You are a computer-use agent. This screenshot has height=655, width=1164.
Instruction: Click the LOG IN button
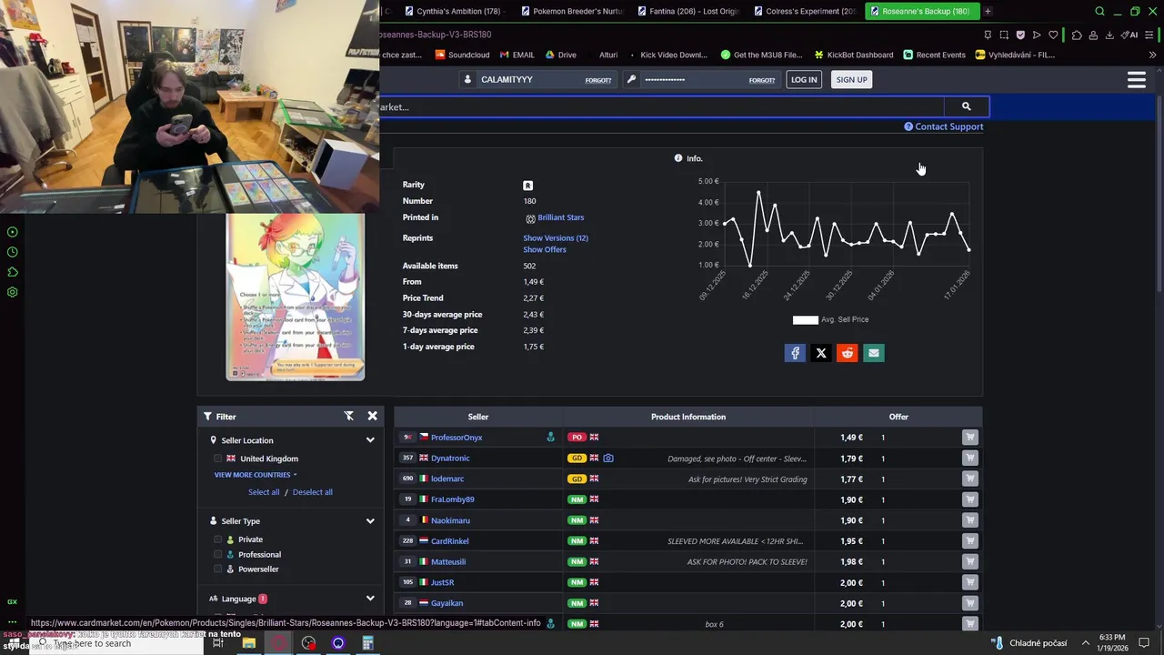tap(804, 80)
